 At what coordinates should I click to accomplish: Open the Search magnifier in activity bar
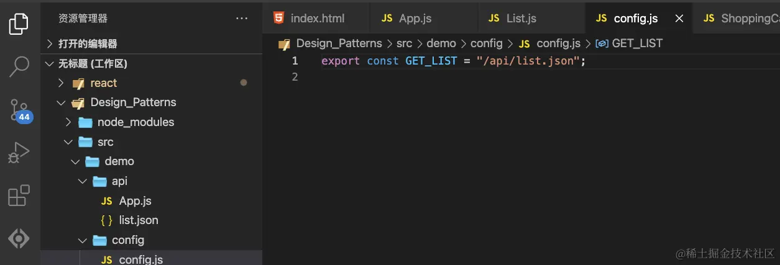[x=19, y=66]
